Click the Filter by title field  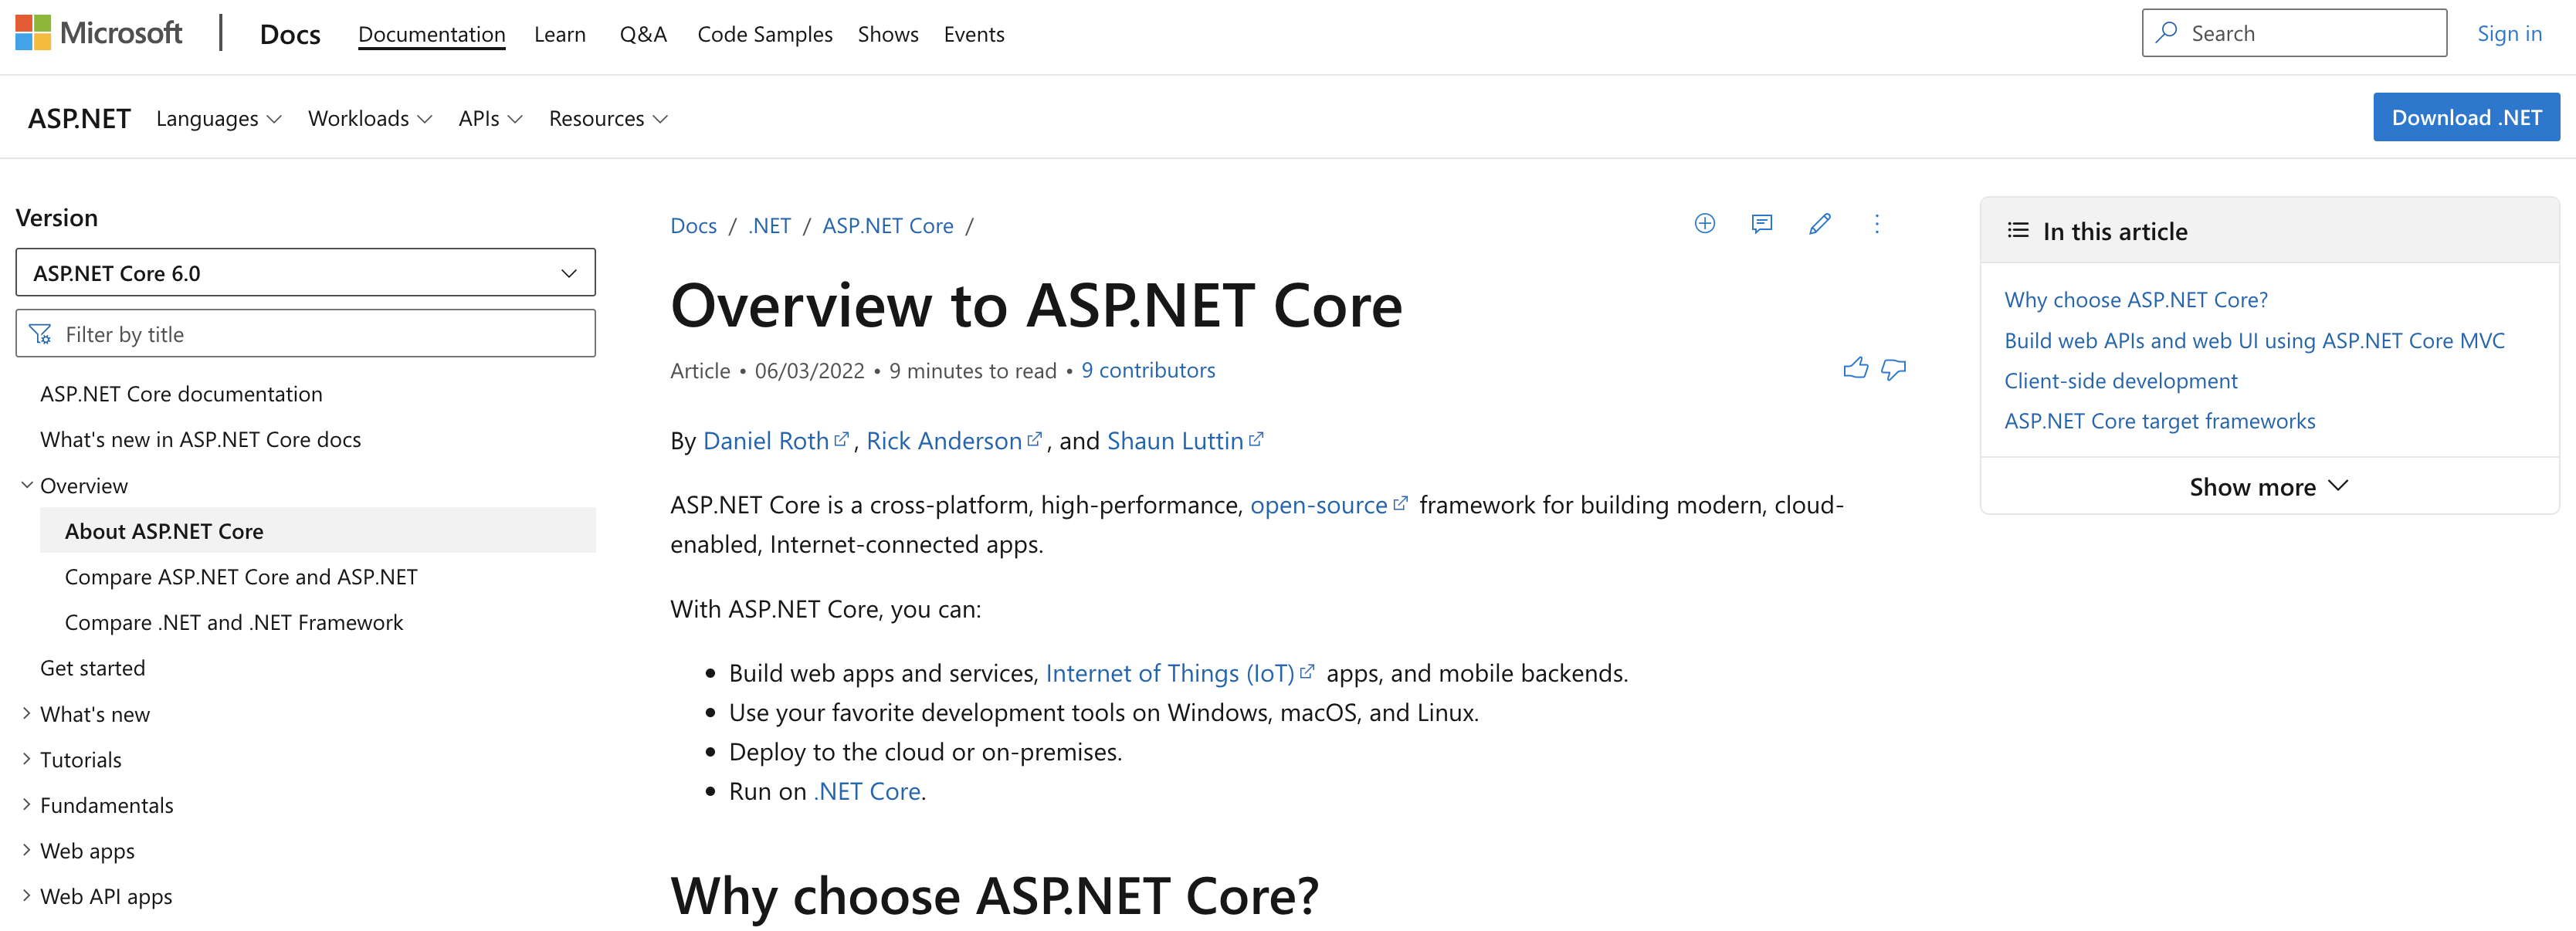click(305, 334)
